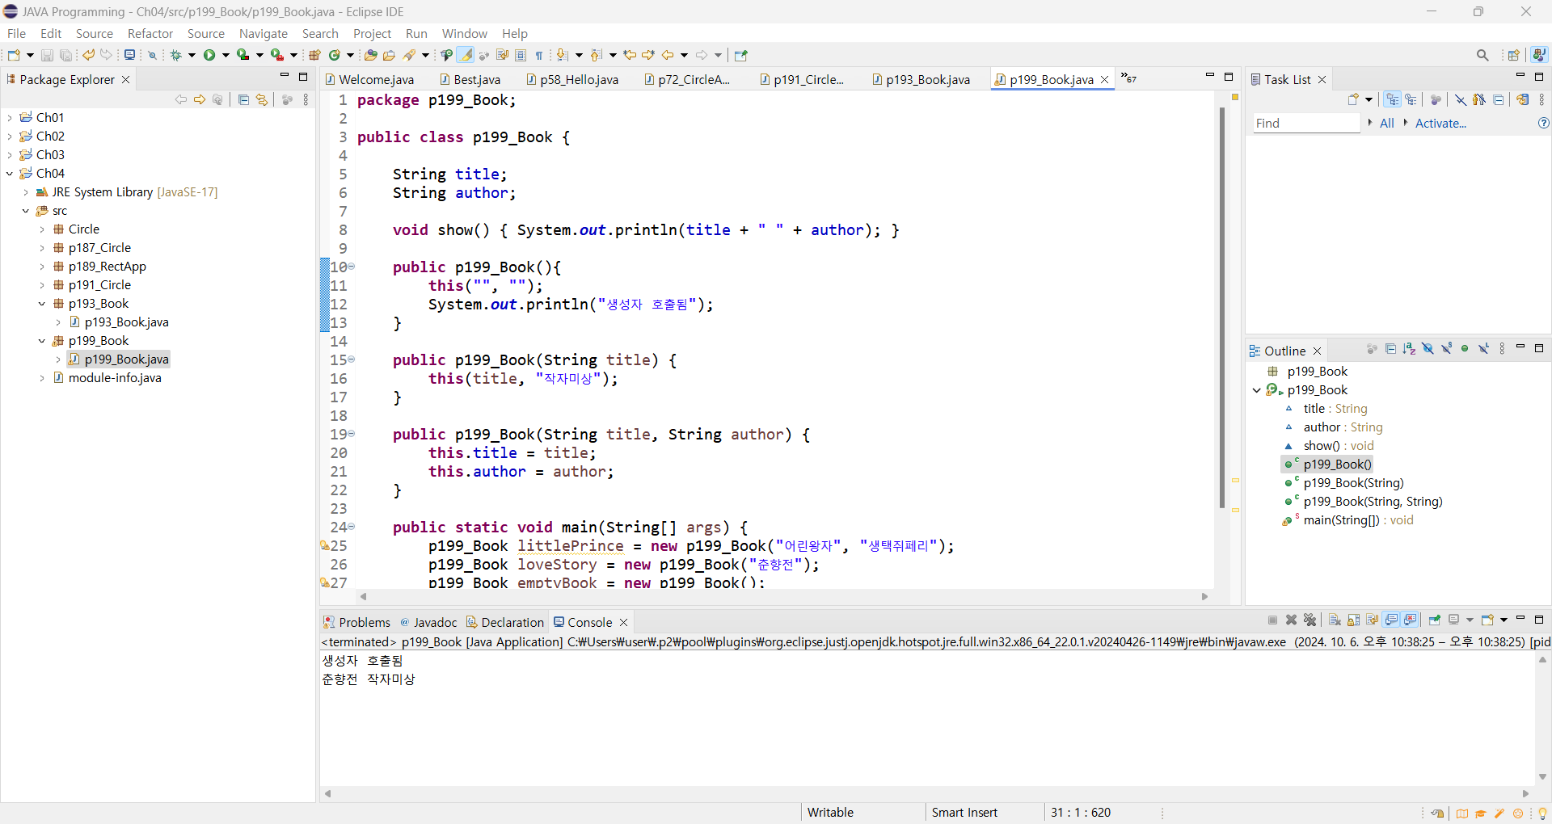Open the Refactor menu
This screenshot has height=824, width=1552.
pos(150,33)
